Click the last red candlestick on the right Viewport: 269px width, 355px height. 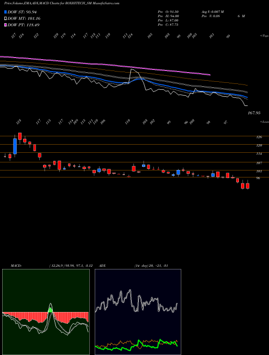coord(247,186)
